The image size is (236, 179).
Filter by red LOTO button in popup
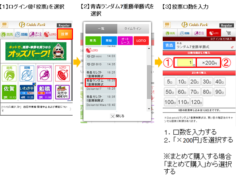click(141, 40)
